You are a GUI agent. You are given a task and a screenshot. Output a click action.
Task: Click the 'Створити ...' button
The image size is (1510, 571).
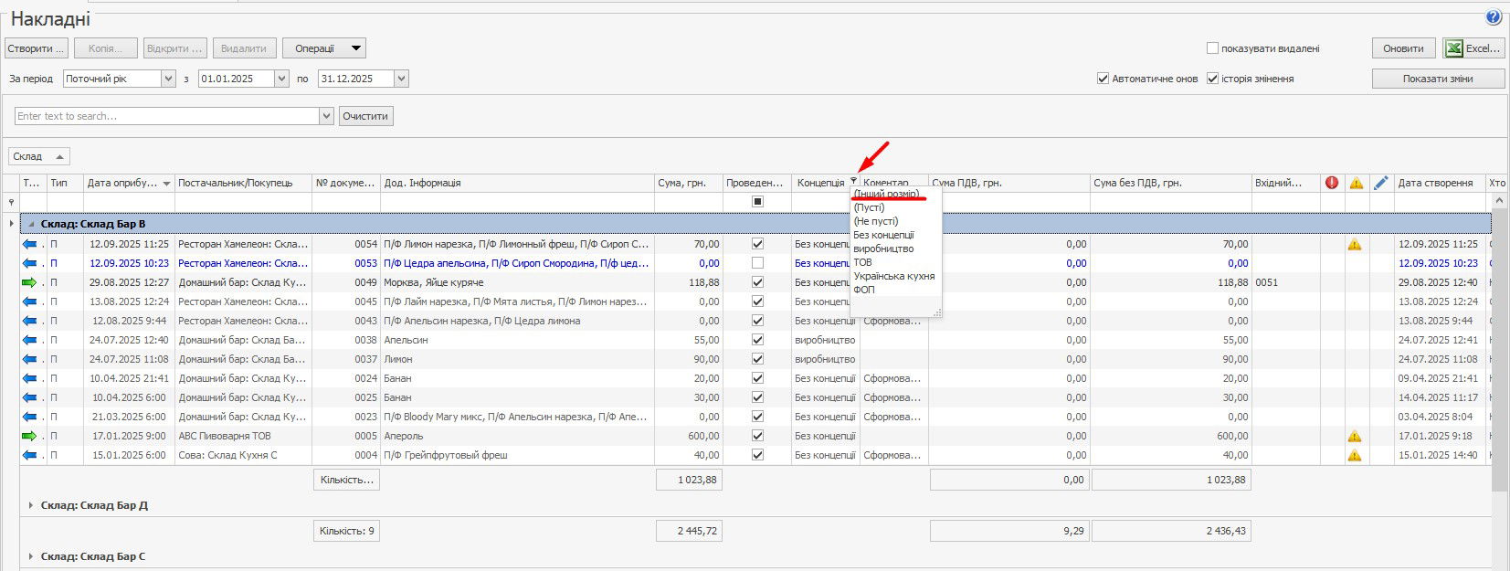point(36,48)
